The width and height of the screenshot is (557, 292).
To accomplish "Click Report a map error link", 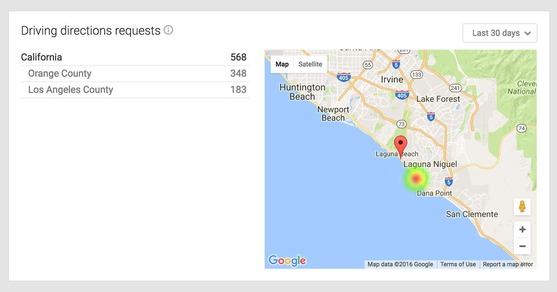I will point(508,264).
